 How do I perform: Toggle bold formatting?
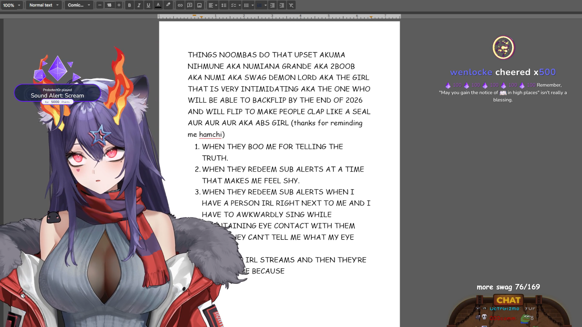click(129, 5)
